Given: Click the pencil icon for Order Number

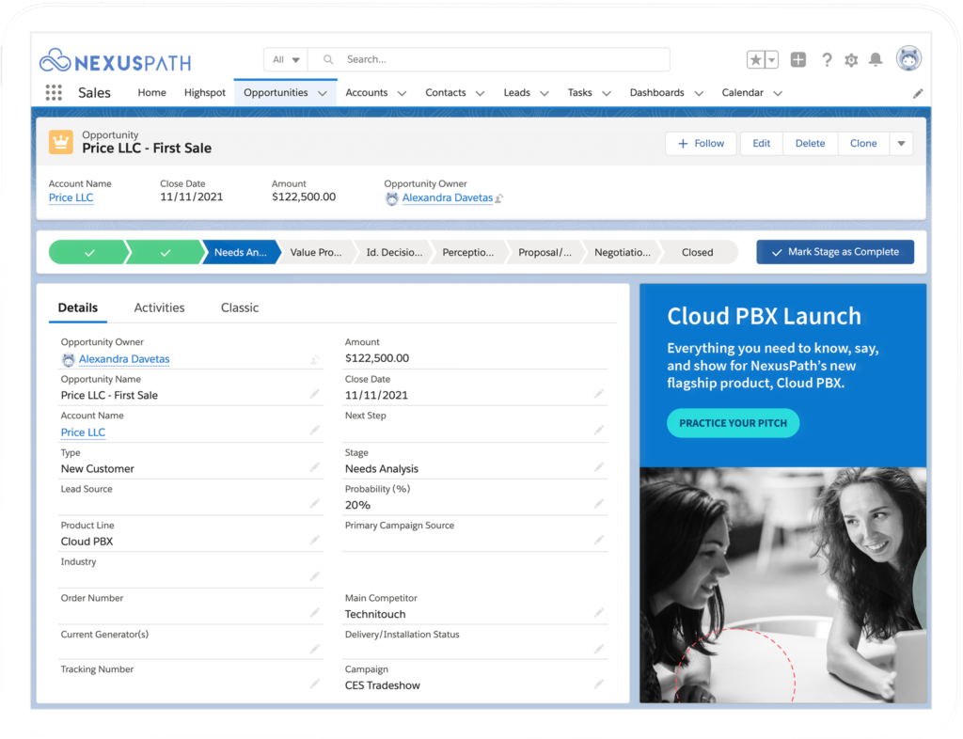Looking at the screenshot, I should [314, 612].
